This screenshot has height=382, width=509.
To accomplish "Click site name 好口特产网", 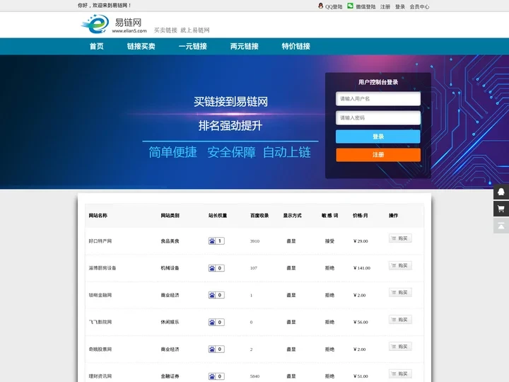I will point(100,241).
